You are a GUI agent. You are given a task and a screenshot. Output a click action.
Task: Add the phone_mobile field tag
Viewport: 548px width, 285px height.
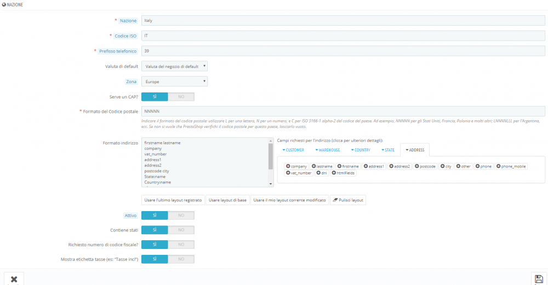click(511, 166)
